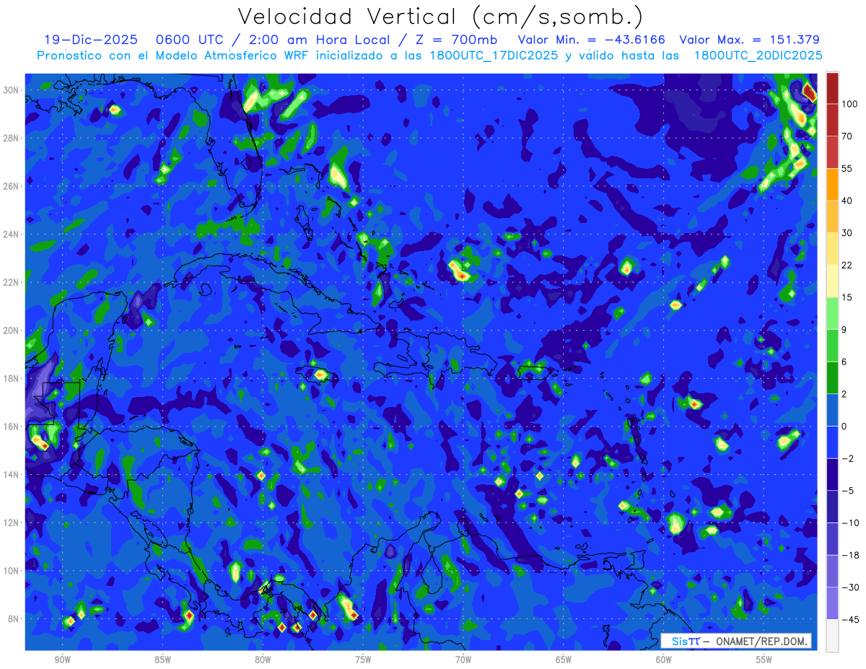Click the "80W" longitude label
This screenshot has height=669, width=866.
(263, 660)
